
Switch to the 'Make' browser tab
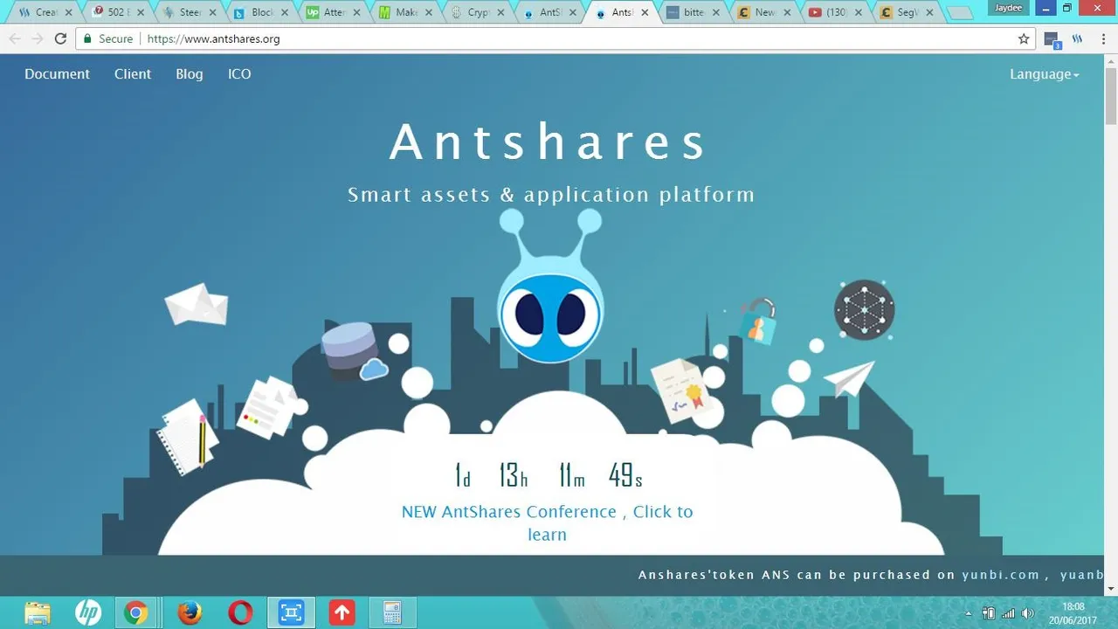coord(405,12)
